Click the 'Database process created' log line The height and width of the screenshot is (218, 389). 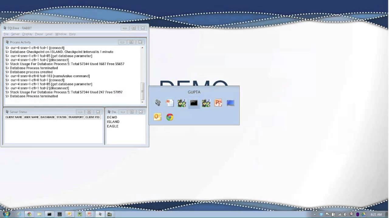click(29, 72)
